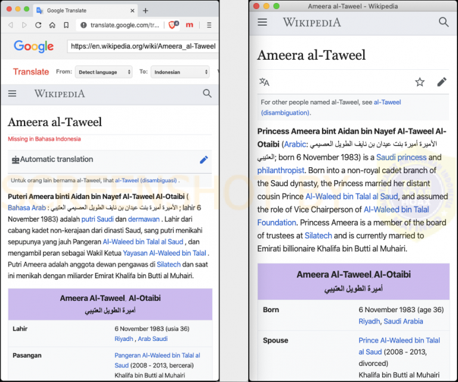Open the hamburger menu in Wikipedia window

tap(262, 22)
